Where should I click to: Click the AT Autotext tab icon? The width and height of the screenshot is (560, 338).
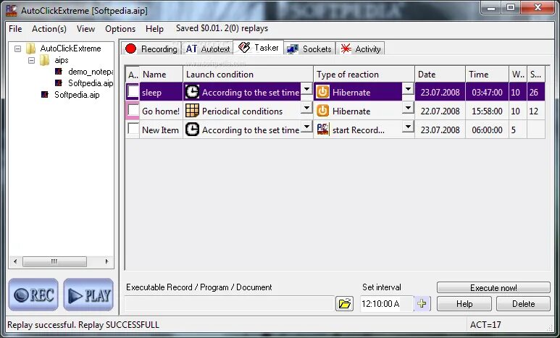(x=191, y=49)
